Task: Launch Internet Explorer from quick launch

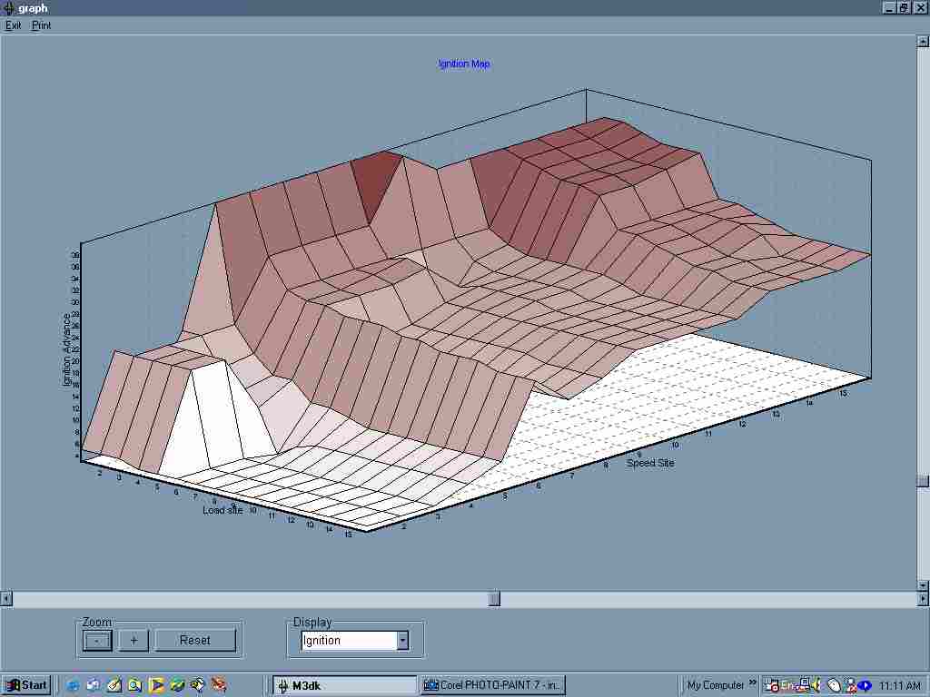Action: [x=73, y=686]
